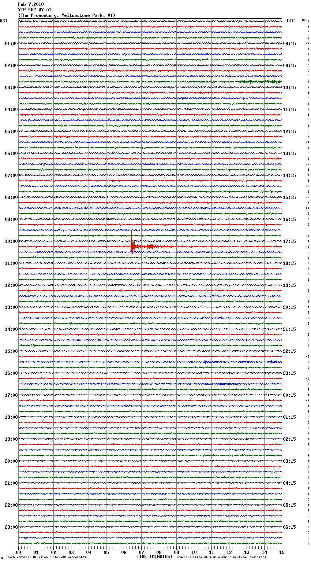Click the 00:15 UTC time label
This screenshot has width=311, height=562.
click(x=289, y=395)
